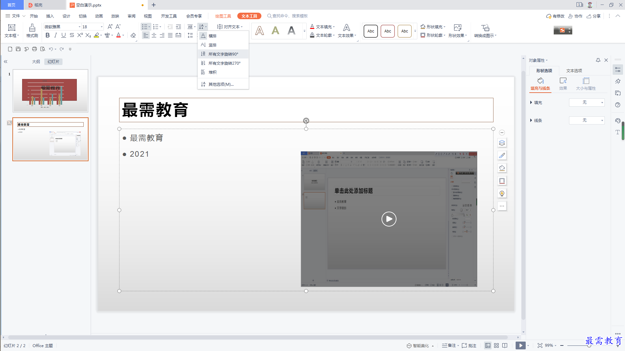Screen dimensions: 625x351
Task: Click the layers icon beside the slide
Action: tap(502, 143)
